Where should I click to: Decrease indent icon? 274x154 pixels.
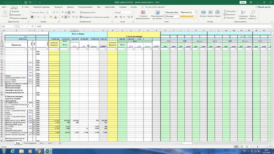[73, 17]
